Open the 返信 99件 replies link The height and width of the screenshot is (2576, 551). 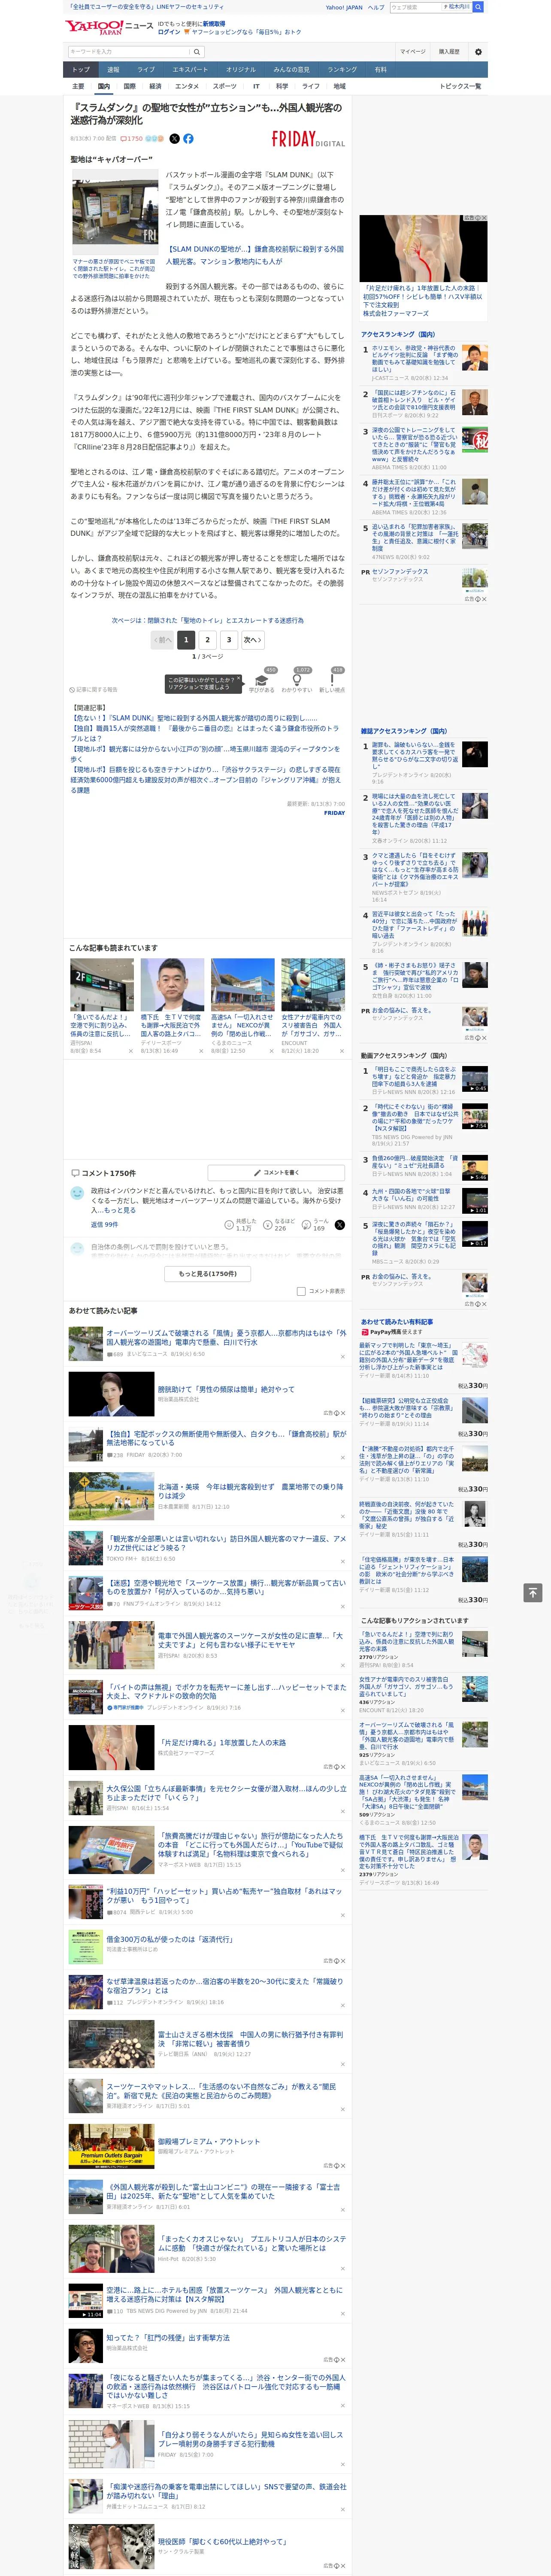(x=104, y=1224)
